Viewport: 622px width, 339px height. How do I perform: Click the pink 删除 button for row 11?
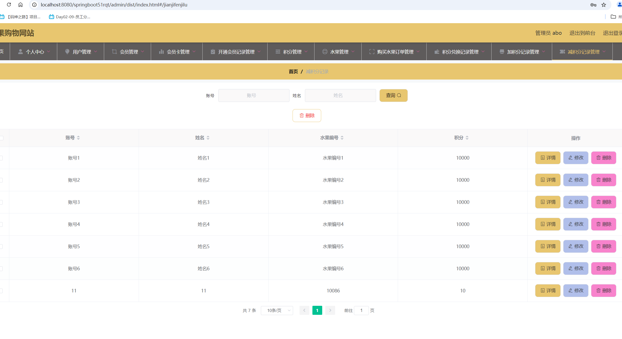[x=603, y=291]
